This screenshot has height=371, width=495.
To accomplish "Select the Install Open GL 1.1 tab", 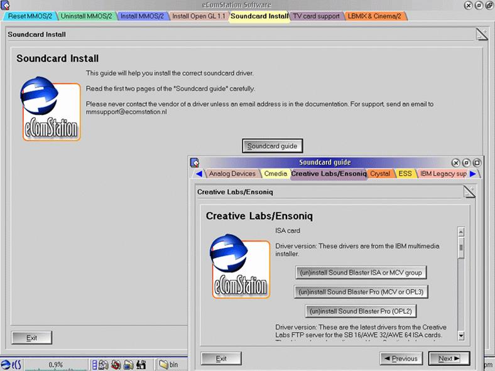I will click(x=199, y=16).
